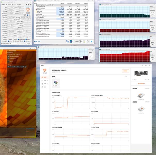Click the BIOS export share icon in GPU-Z
156x155 pixels.
pos(25,15)
